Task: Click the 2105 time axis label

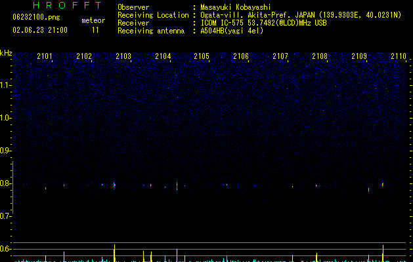Action: (202, 56)
